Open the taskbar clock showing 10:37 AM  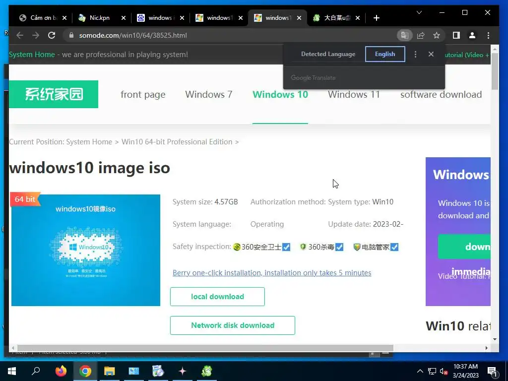(465, 371)
